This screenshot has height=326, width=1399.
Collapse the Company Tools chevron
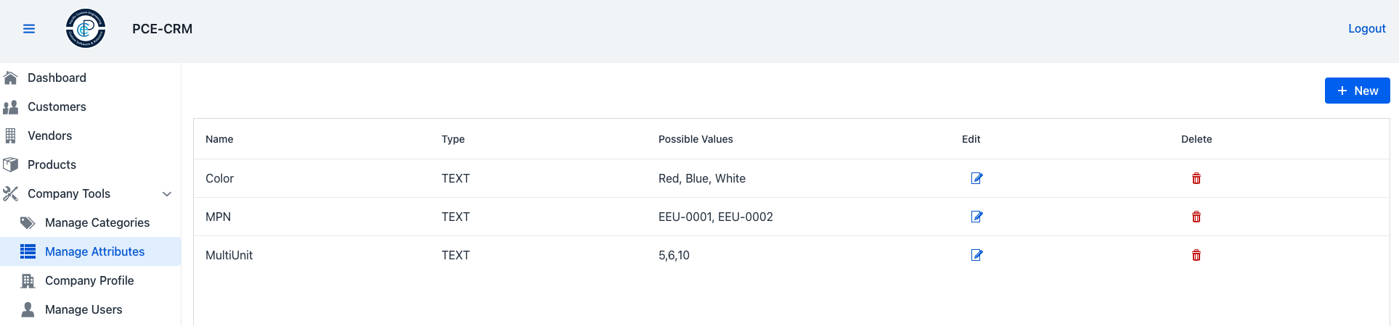pyautogui.click(x=167, y=194)
